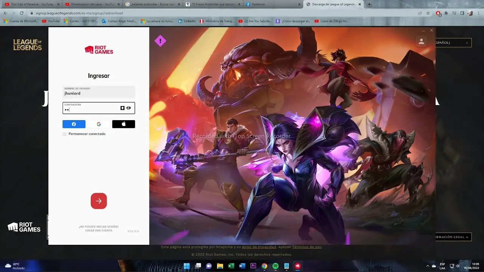Screen dimensions: 484x272
Task: Click the caps-lock indicator in the password field
Action: tap(122, 108)
